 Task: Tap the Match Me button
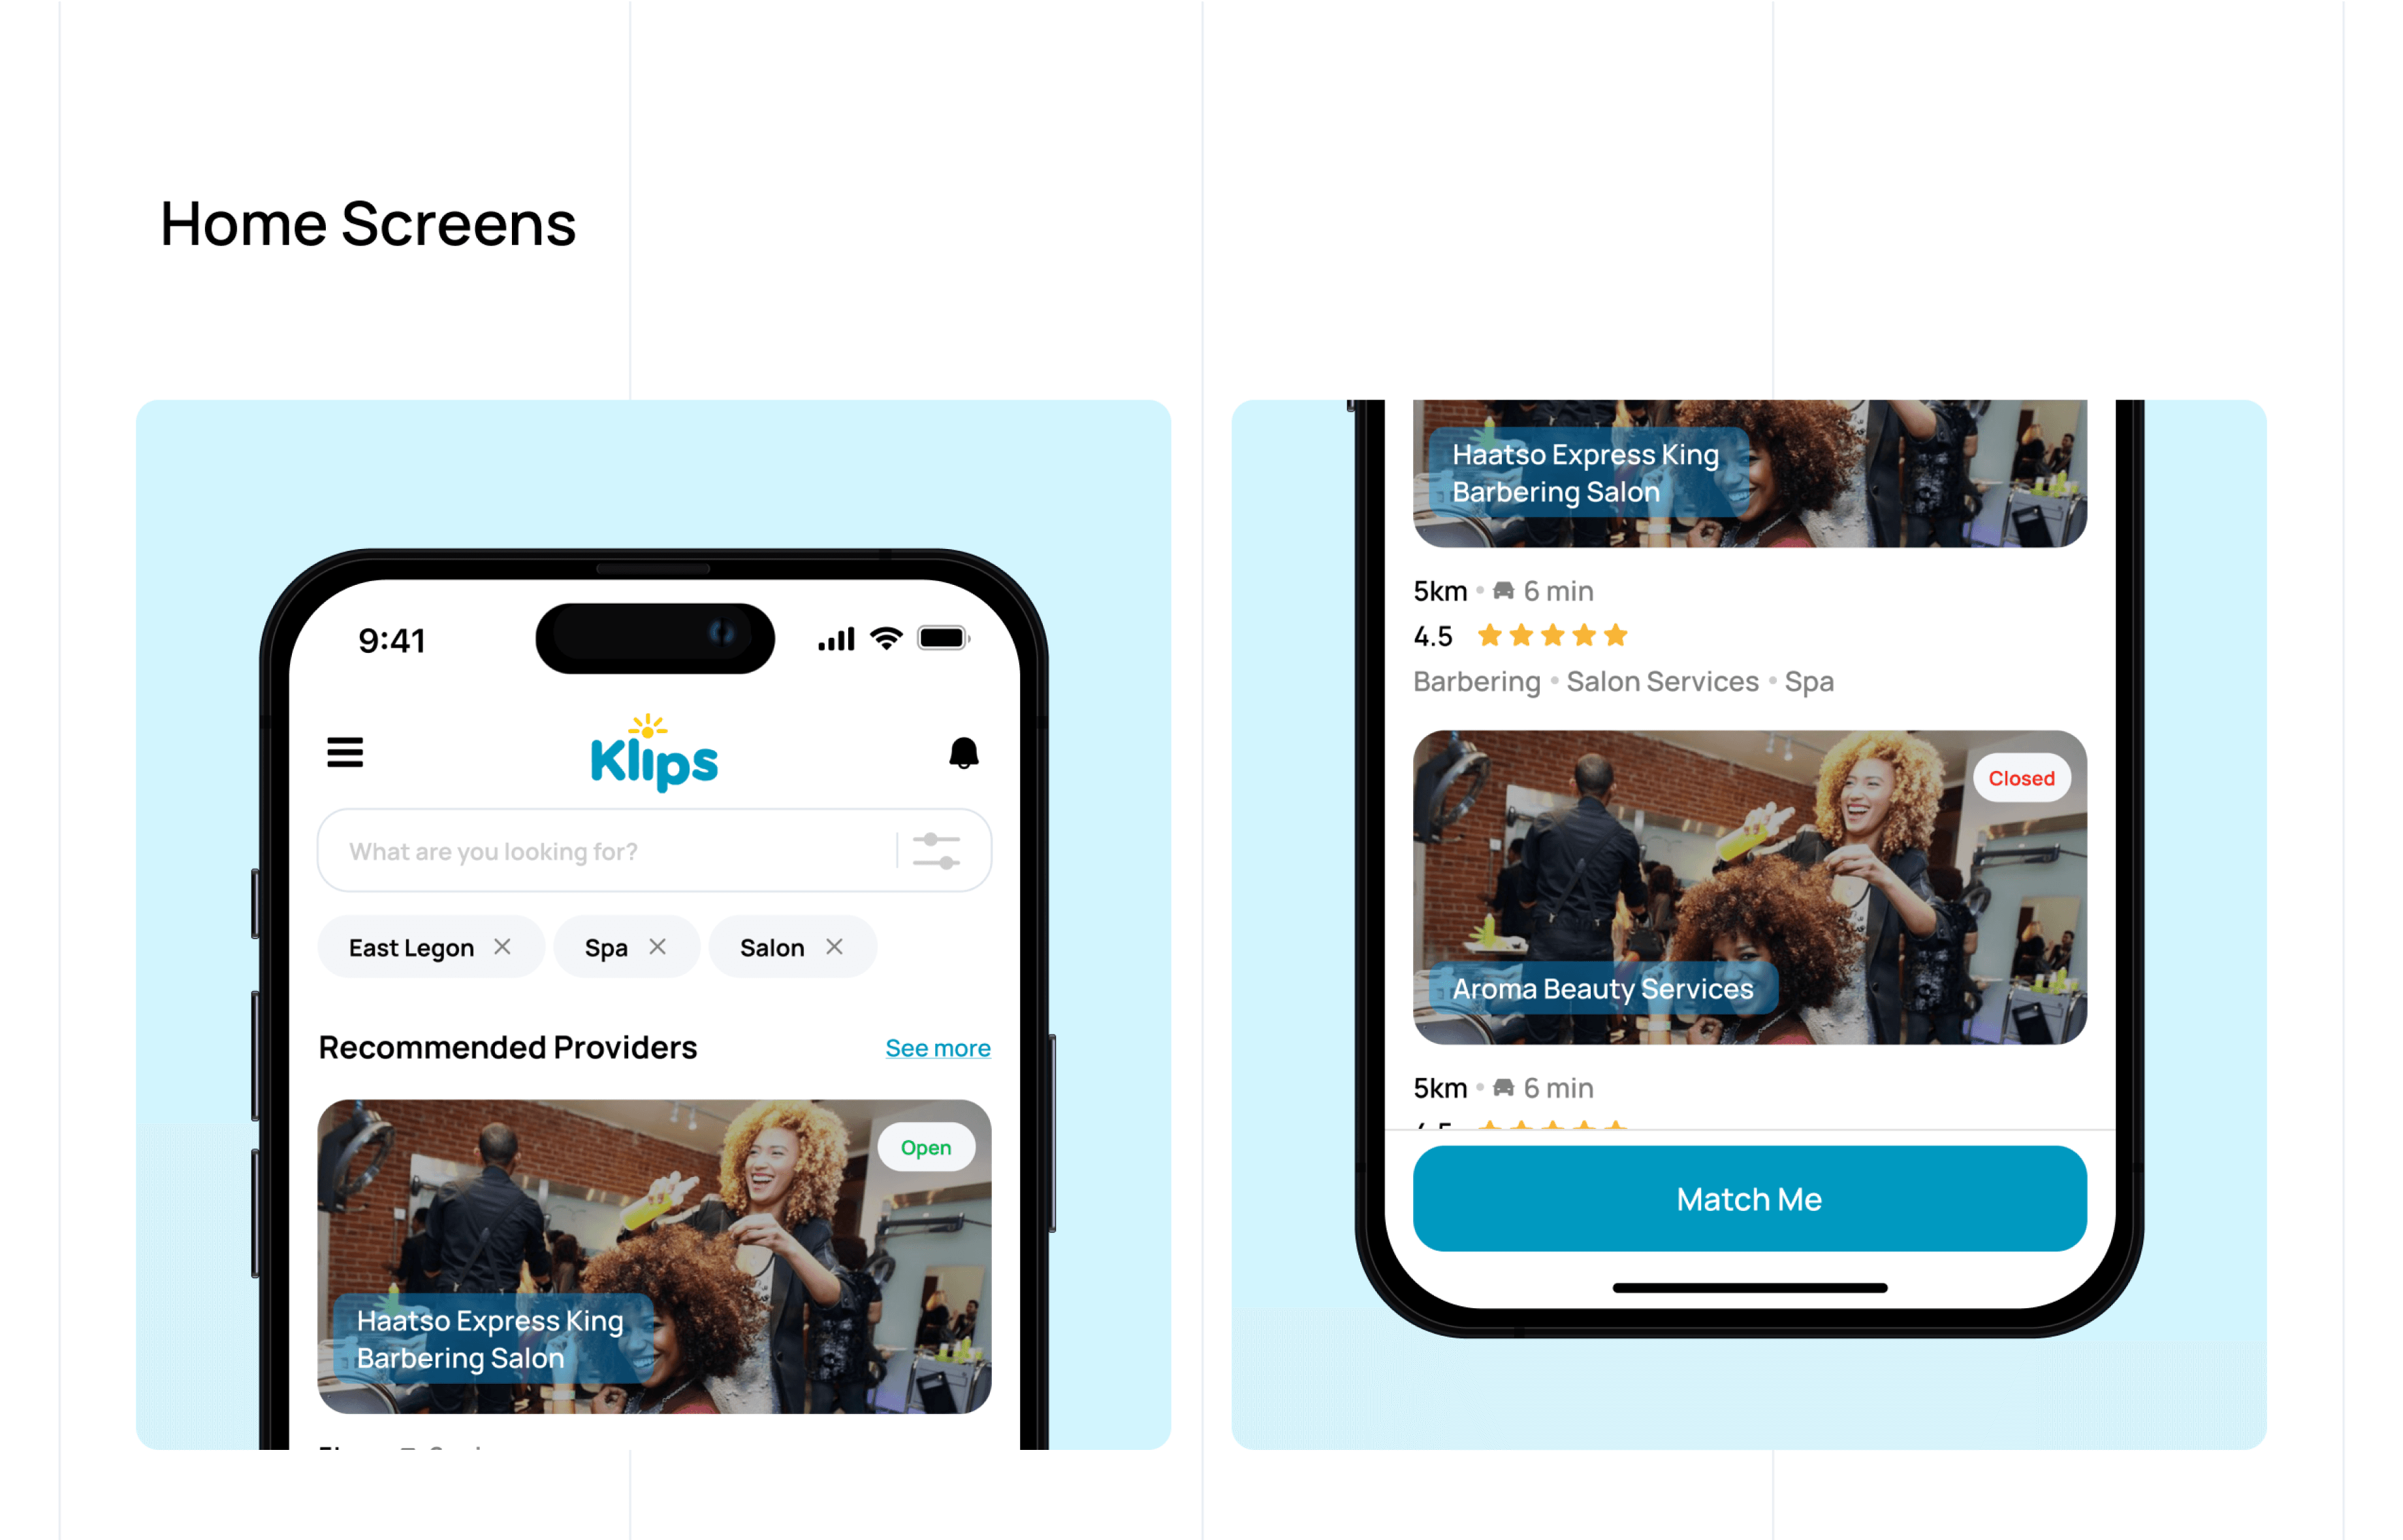[1750, 1200]
